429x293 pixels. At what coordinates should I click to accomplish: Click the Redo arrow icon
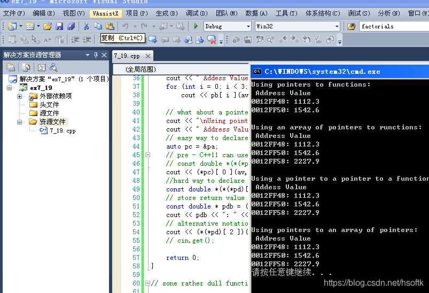point(144,26)
